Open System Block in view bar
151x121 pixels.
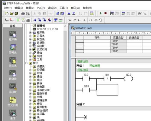coord(13,88)
